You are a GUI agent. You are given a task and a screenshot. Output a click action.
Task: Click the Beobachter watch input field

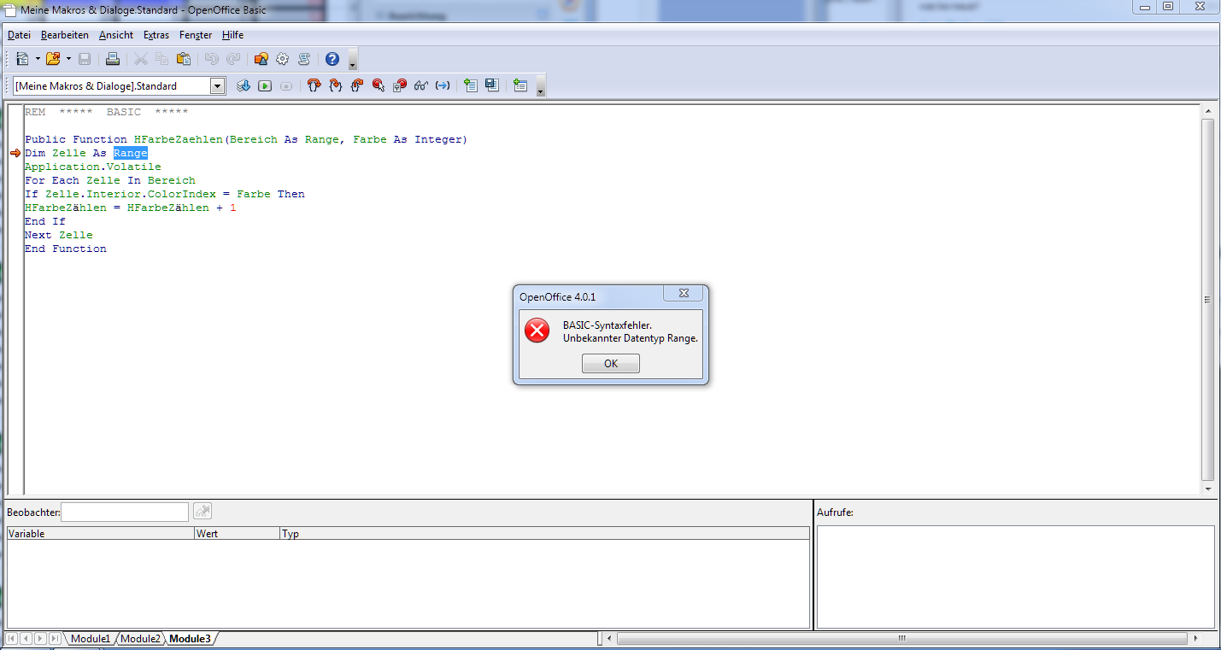pos(125,512)
